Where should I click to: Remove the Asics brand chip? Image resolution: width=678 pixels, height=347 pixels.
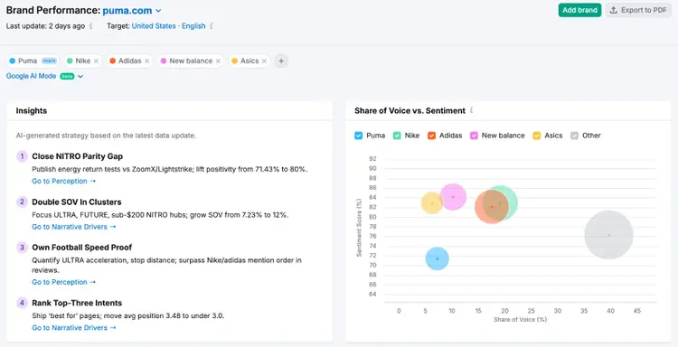click(264, 61)
